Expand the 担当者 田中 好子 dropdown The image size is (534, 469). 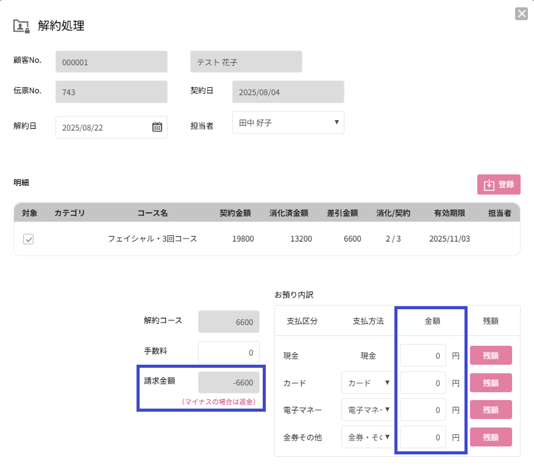point(288,123)
